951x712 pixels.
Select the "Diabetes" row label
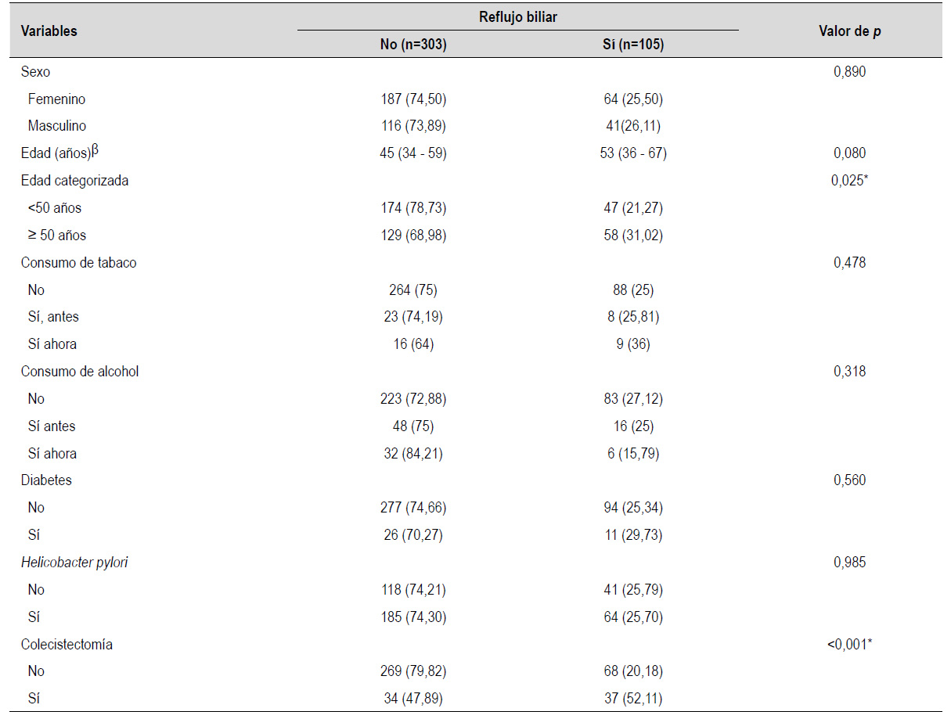46,480
